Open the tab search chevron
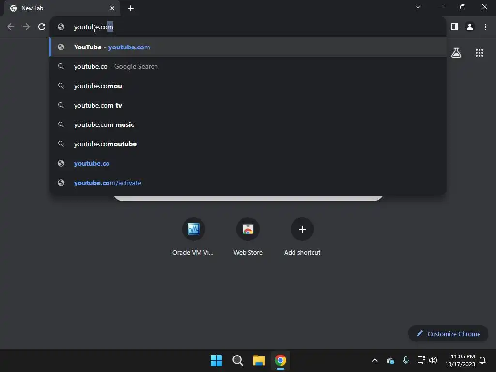 [418, 7]
